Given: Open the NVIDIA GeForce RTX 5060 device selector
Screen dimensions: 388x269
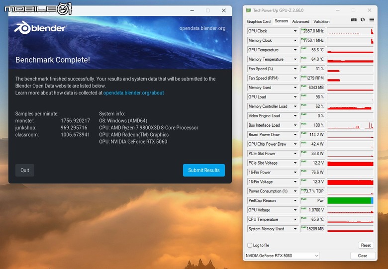Looking at the screenshot, I should click(282, 256).
